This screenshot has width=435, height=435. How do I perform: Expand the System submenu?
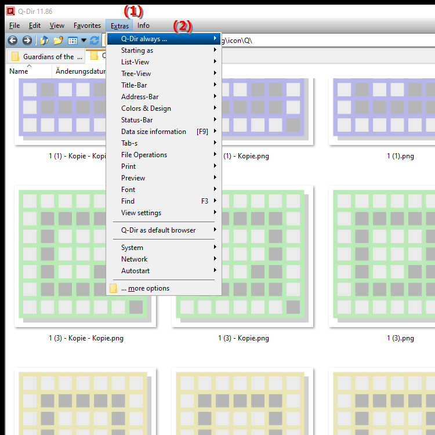(x=164, y=248)
